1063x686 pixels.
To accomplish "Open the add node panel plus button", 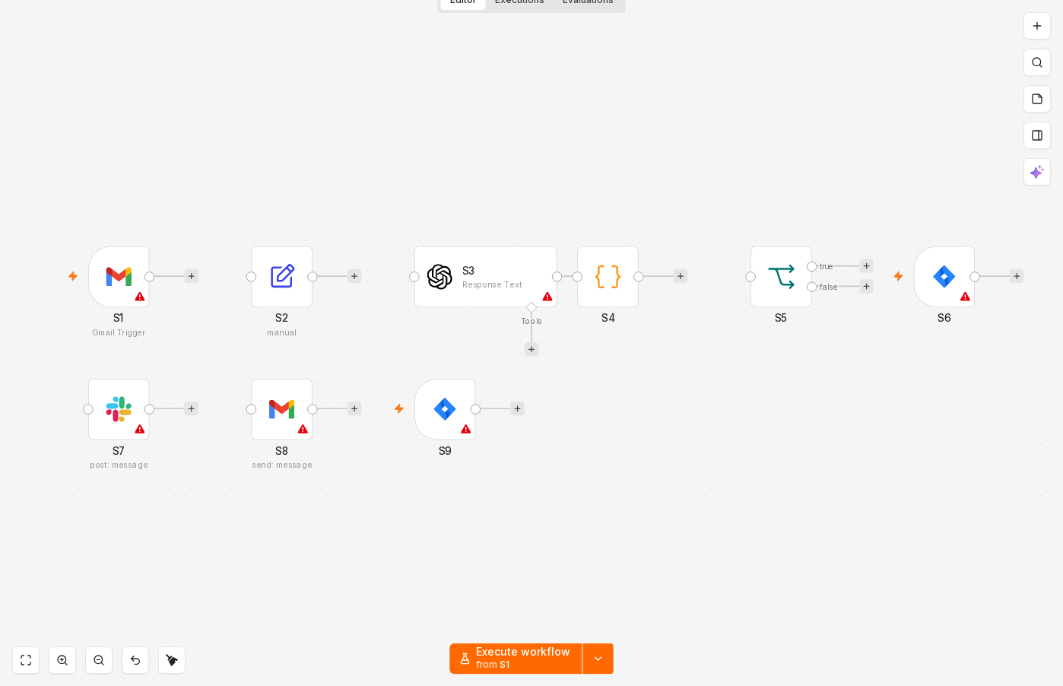I will 1037,26.
